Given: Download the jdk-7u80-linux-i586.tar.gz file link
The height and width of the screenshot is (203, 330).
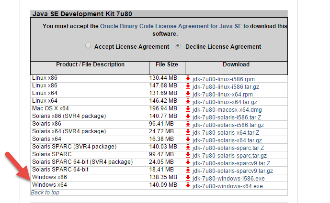Looking at the screenshot, I should (227, 86).
